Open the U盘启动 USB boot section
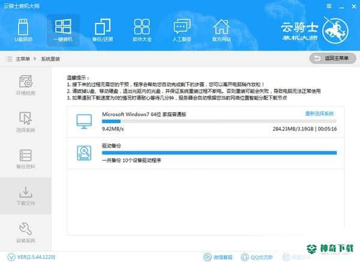Viewport: 360px width, 262px height. pos(23,30)
